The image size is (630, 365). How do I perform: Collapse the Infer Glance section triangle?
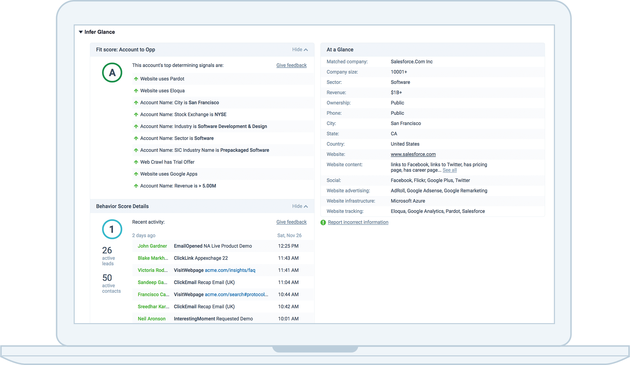tap(81, 32)
